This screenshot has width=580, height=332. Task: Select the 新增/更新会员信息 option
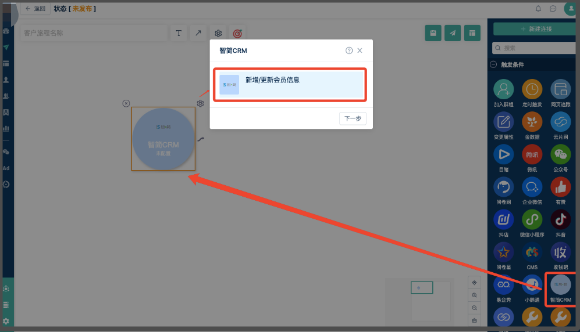[x=290, y=85]
